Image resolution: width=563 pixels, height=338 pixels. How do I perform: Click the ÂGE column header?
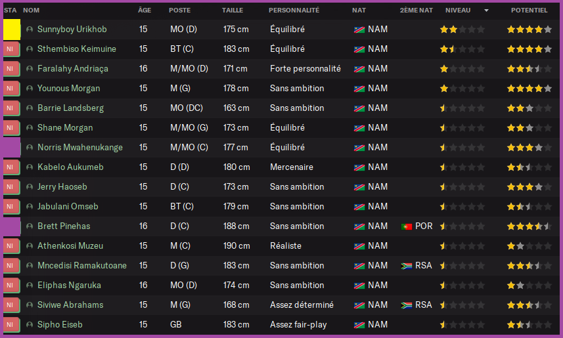(144, 11)
